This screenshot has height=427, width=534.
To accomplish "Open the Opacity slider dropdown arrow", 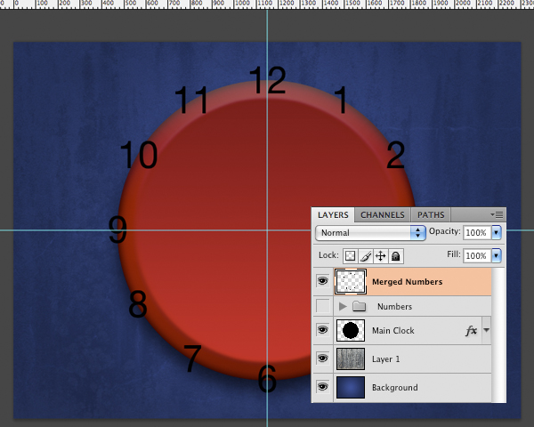I will [497, 232].
